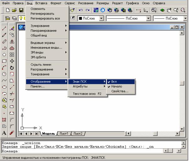
Task: Click the Redo arrow icon
Action: (x=87, y=10)
